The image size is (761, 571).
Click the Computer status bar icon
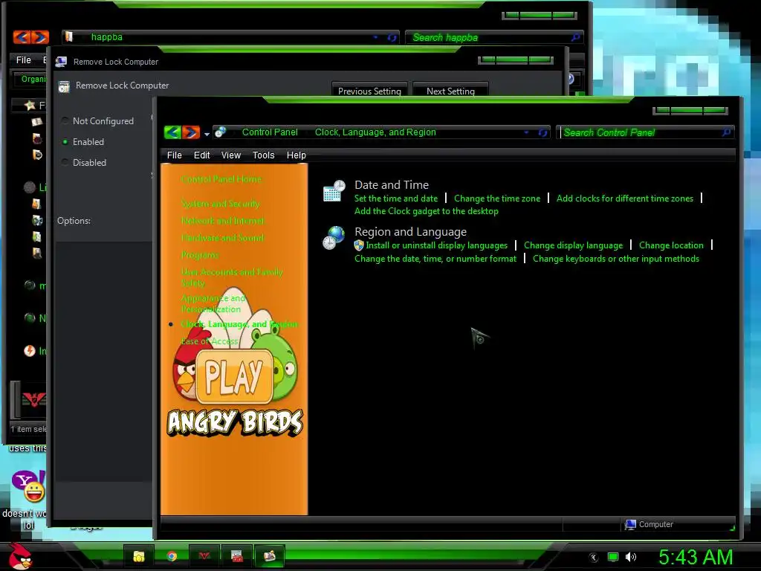click(630, 524)
